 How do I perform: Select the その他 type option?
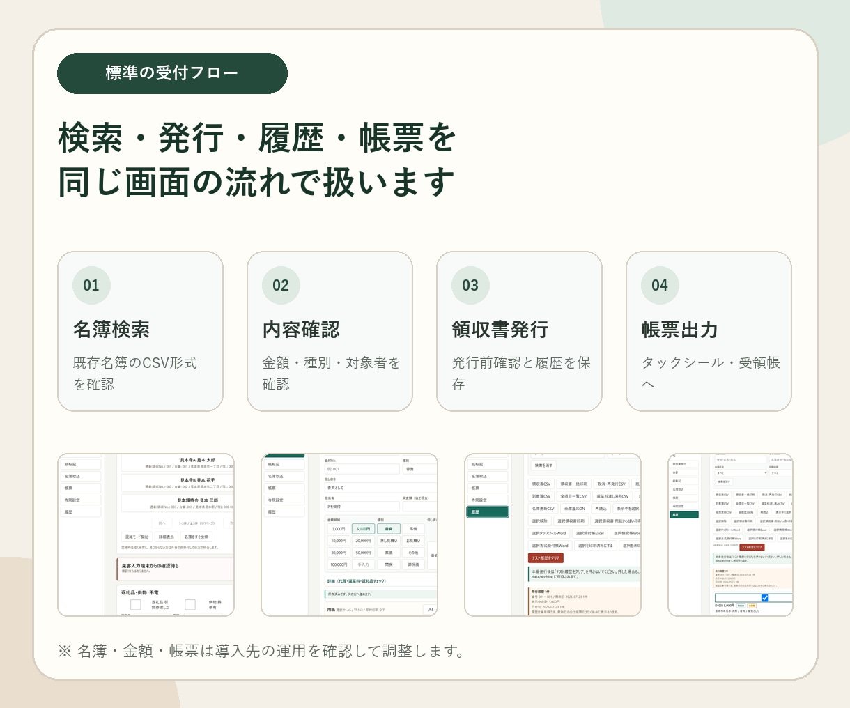click(x=413, y=553)
